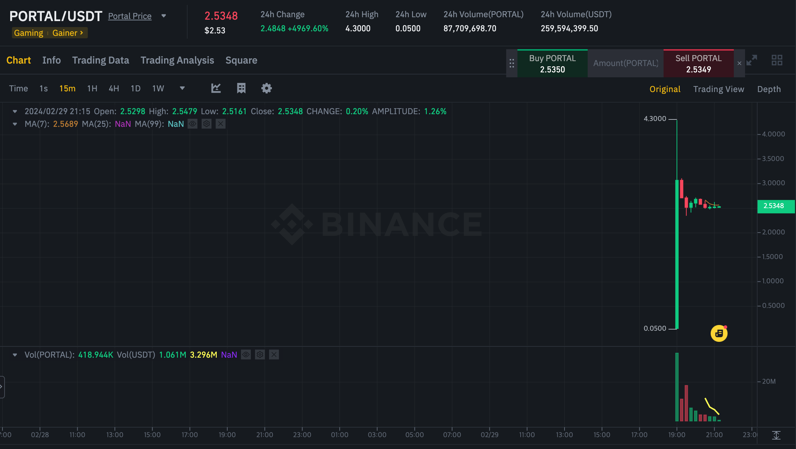
Task: Open the technical indicators calendar icon
Action: tap(241, 88)
